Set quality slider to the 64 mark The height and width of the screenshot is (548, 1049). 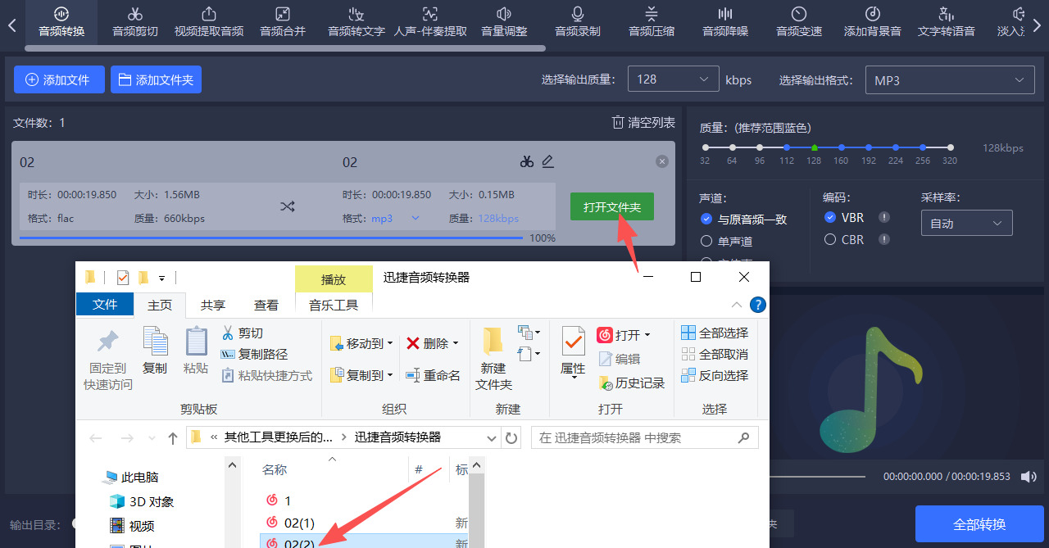(732, 147)
